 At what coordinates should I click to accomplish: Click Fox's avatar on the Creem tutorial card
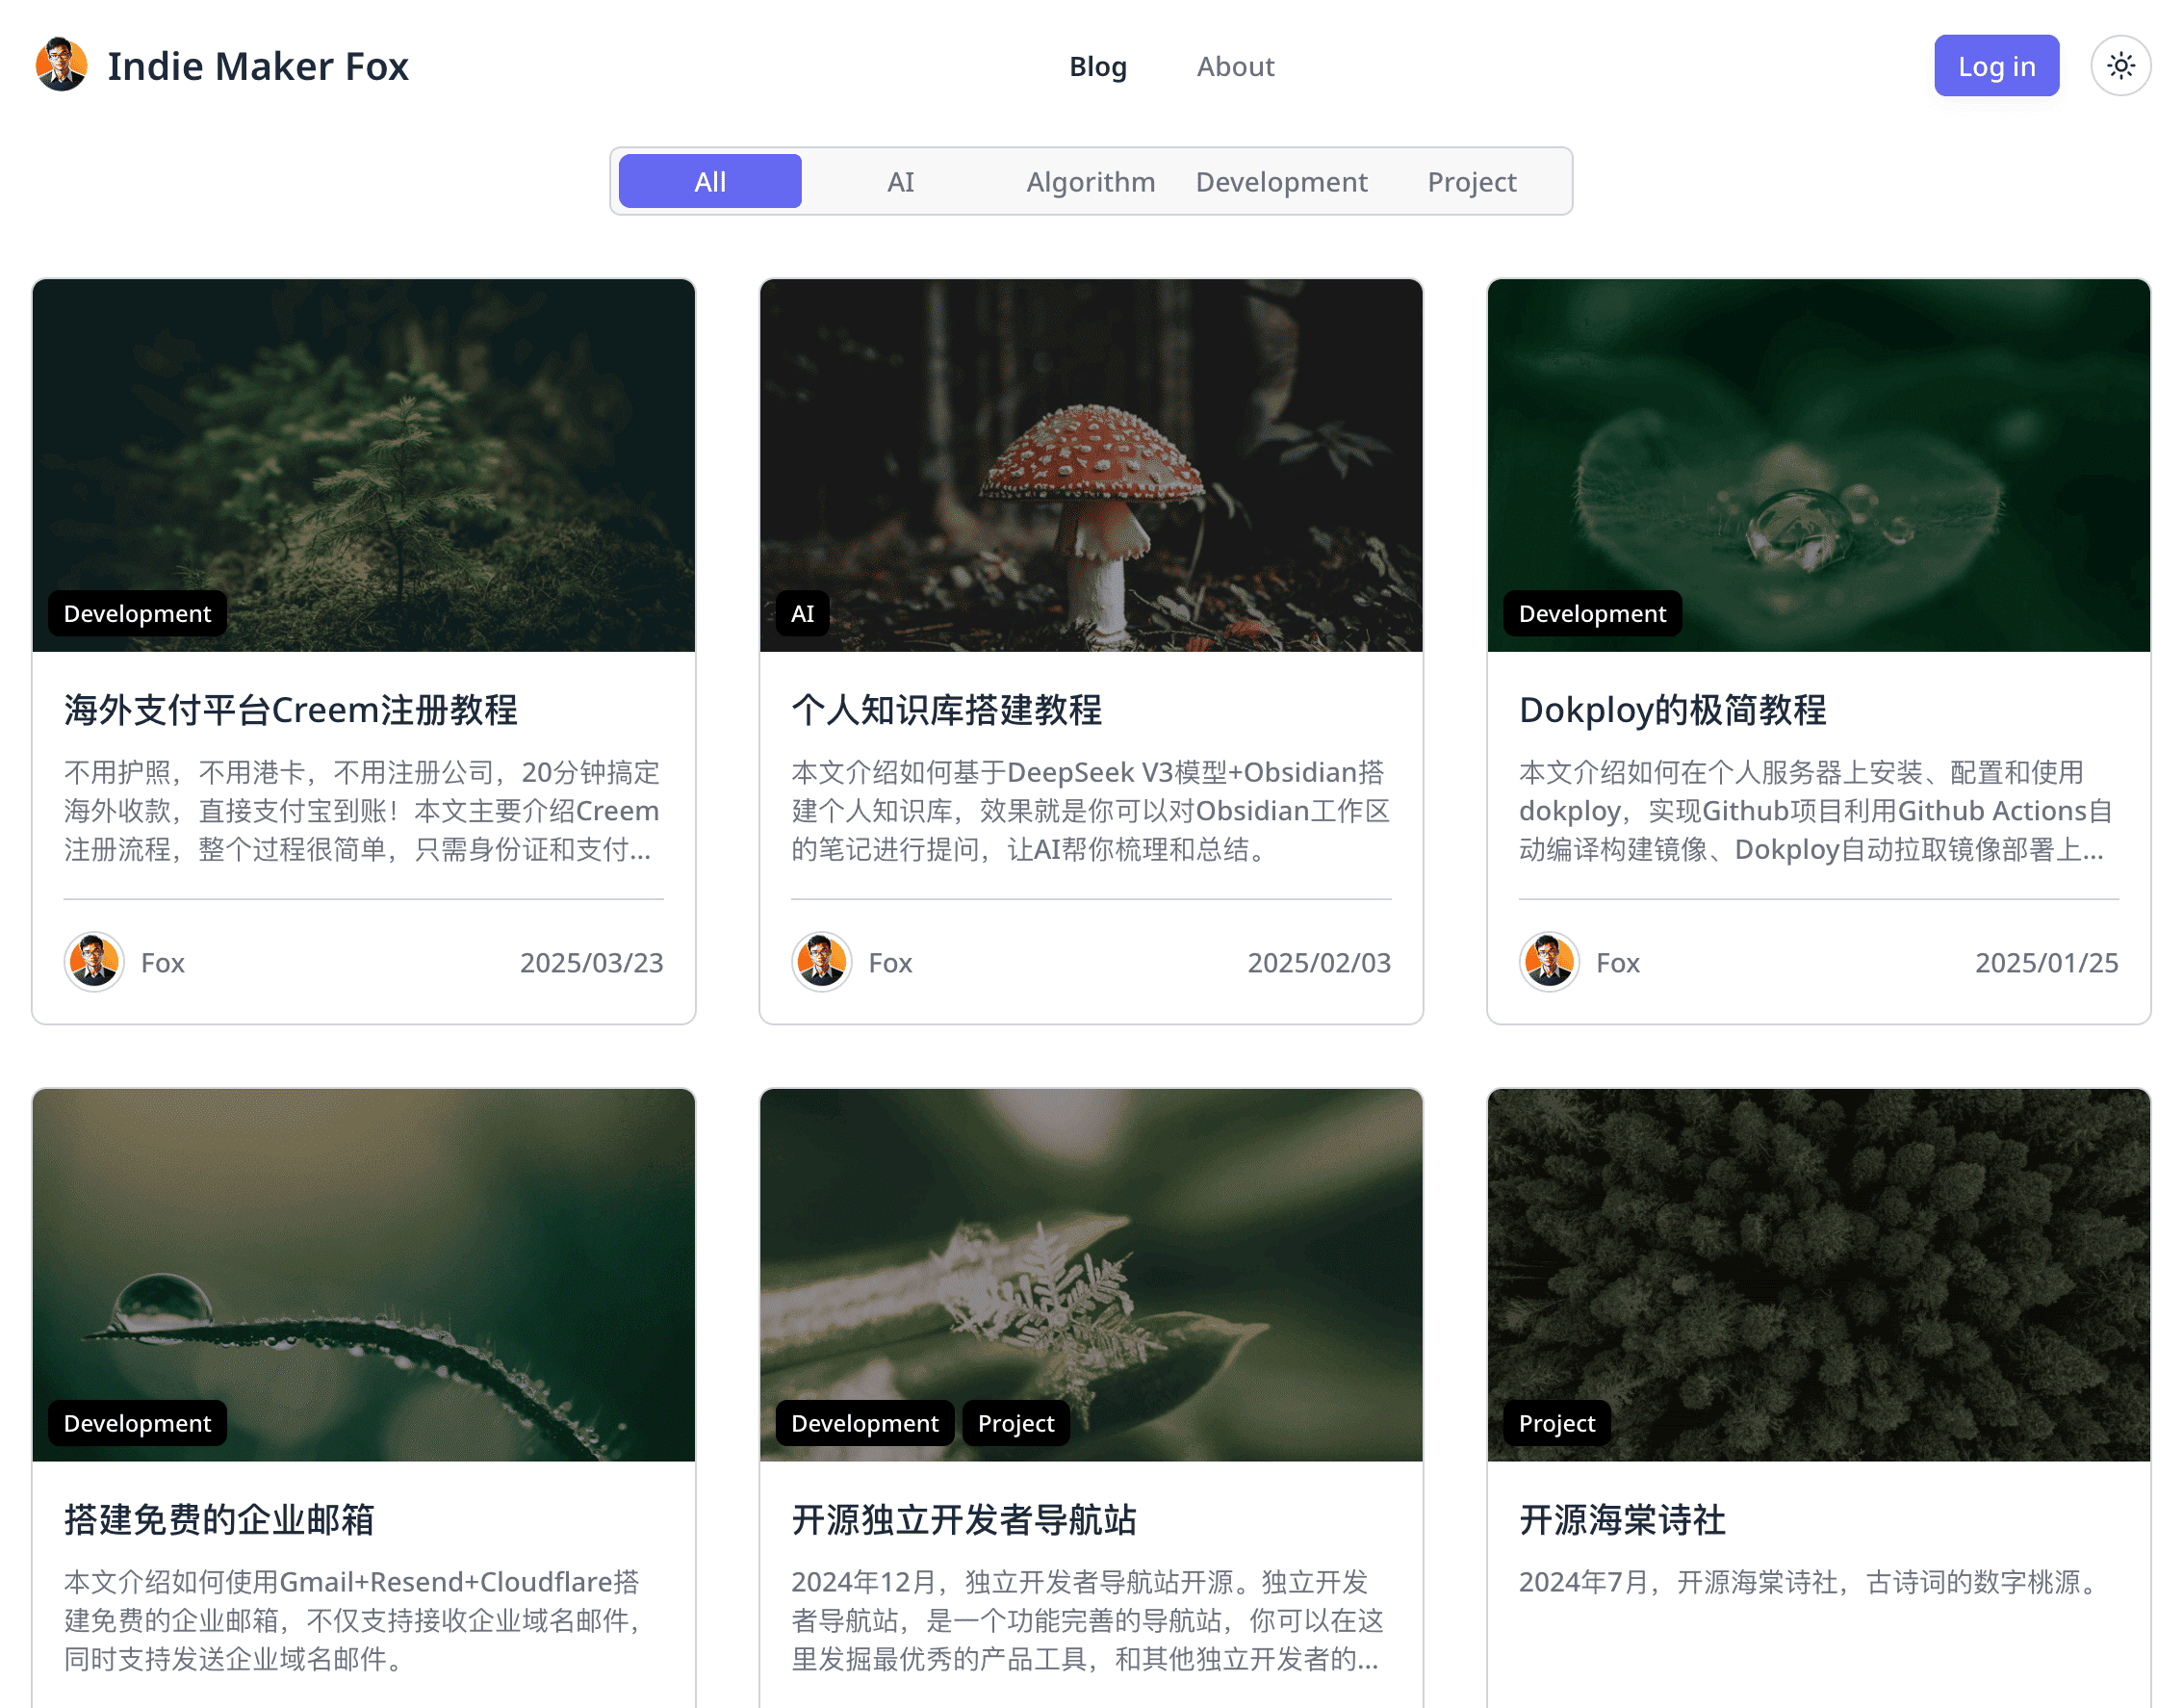click(x=93, y=962)
